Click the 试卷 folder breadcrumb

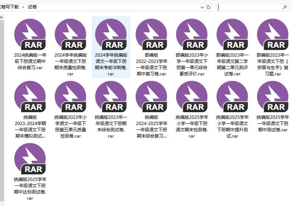[32, 7]
